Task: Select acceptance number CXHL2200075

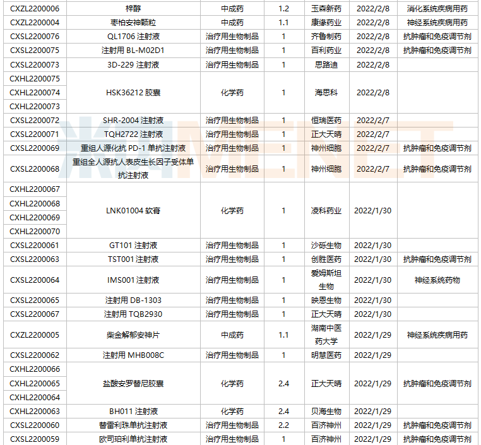Action: tap(35, 79)
